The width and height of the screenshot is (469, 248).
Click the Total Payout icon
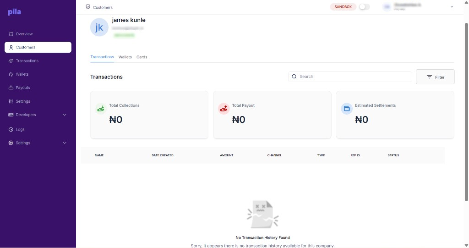coord(224,109)
